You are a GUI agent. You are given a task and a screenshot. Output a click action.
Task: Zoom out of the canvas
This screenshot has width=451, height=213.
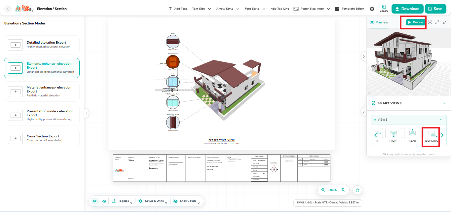click(x=323, y=190)
